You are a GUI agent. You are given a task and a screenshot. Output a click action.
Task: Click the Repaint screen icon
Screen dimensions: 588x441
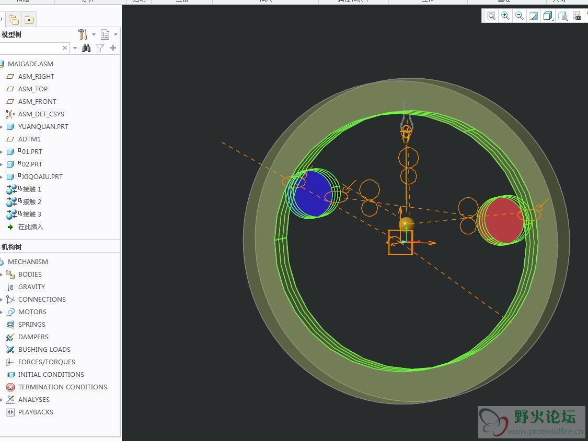pyautogui.click(x=533, y=16)
